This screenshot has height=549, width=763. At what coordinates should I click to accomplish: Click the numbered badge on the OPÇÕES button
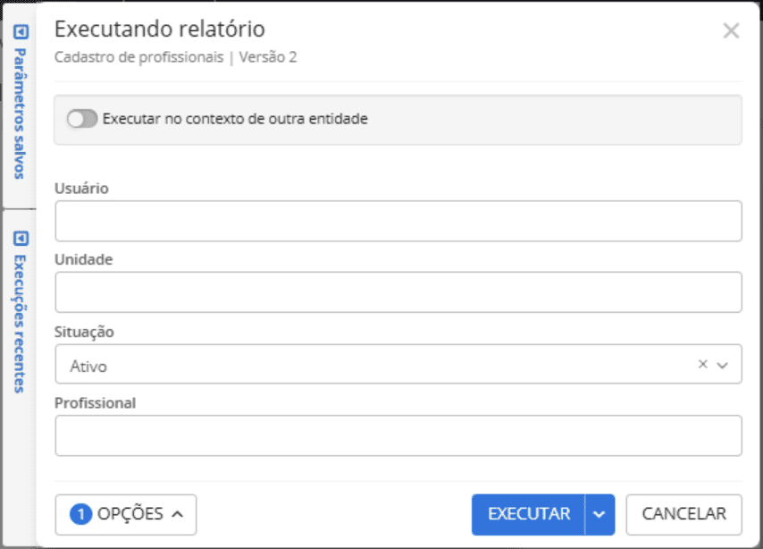tap(81, 514)
